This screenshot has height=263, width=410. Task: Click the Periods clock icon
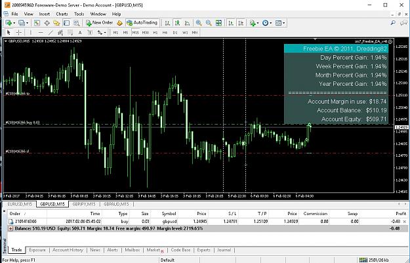[265, 23]
